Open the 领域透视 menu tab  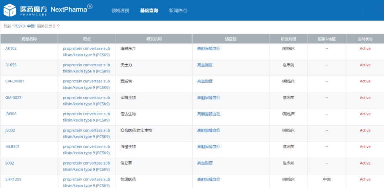click(x=120, y=11)
